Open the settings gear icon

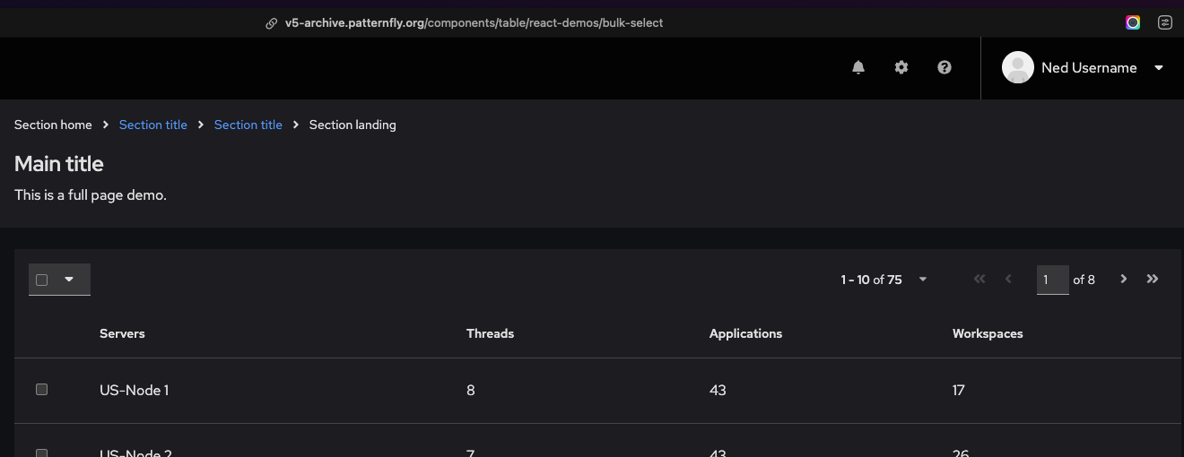901,67
